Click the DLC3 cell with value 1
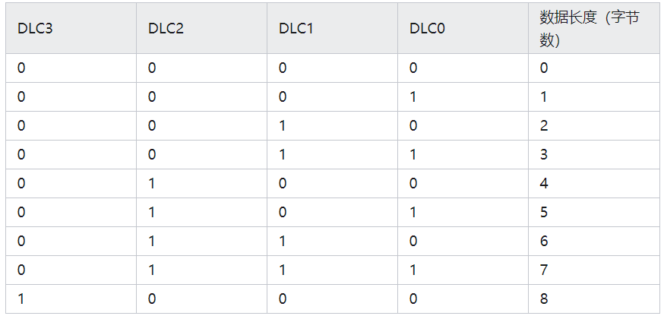Viewport: 664px width, 316px height. (21, 299)
